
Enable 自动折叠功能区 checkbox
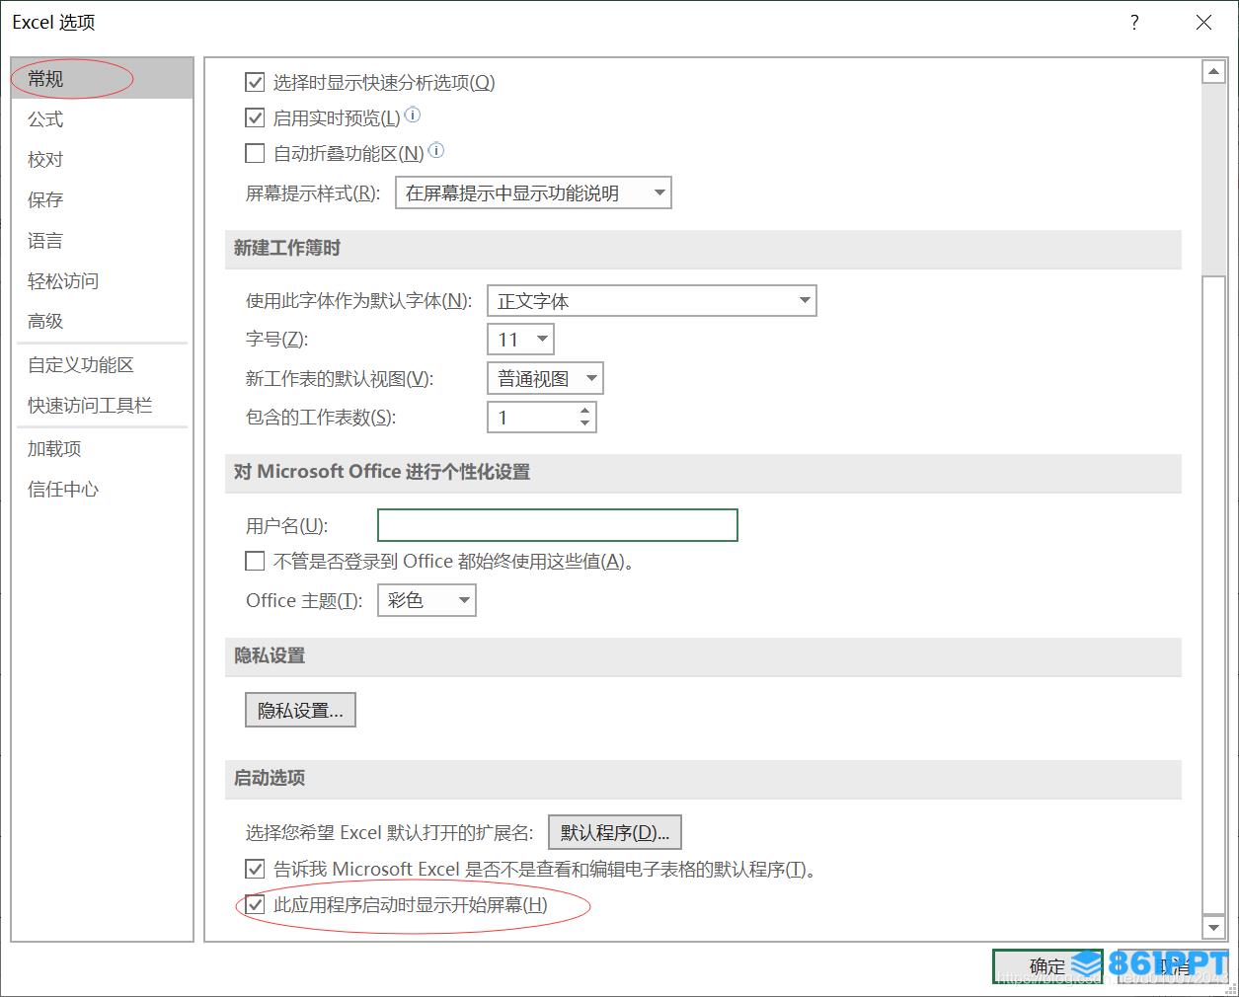pos(255,154)
